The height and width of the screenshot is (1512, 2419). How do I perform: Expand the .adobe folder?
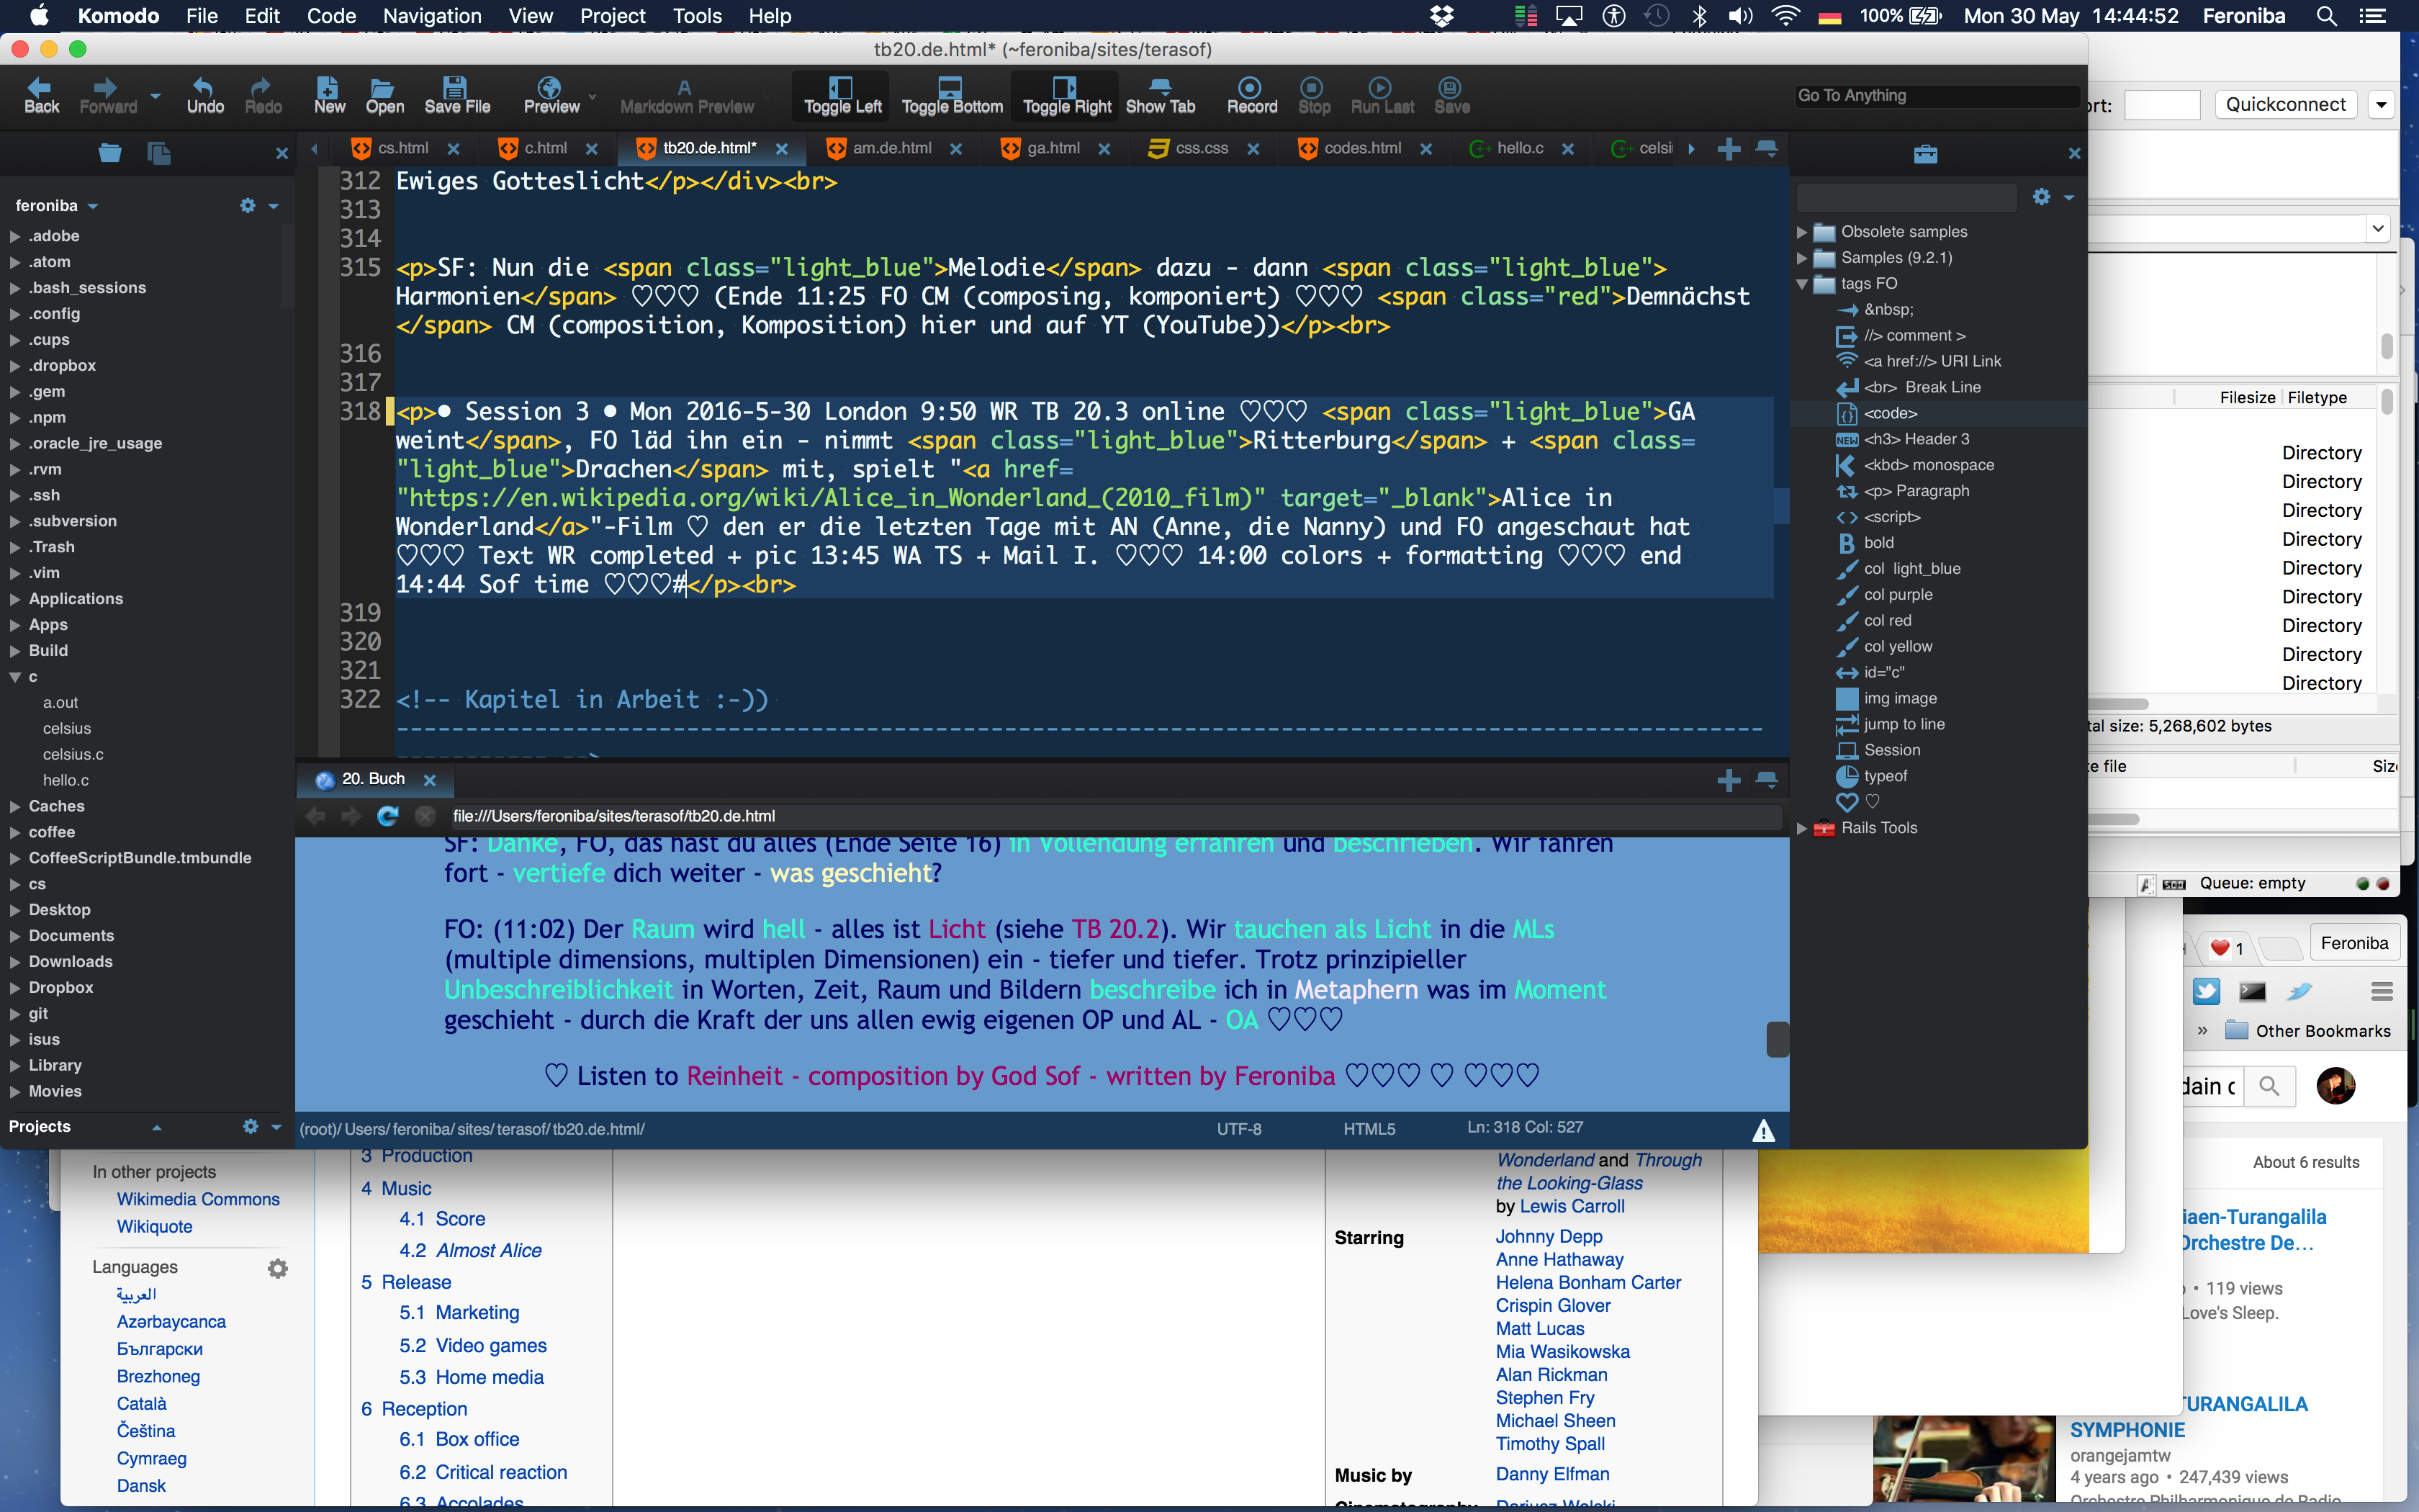click(15, 236)
